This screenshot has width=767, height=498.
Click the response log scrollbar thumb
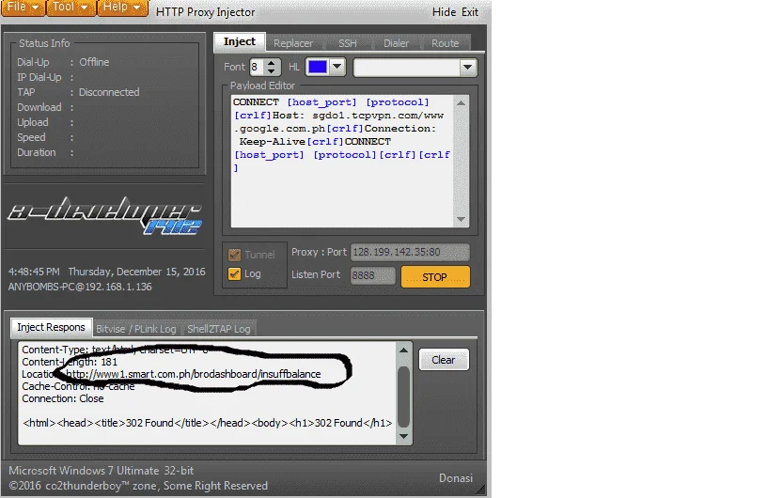click(x=403, y=397)
